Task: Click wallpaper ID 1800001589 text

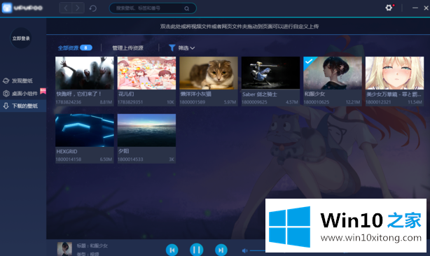Action: click(x=193, y=102)
